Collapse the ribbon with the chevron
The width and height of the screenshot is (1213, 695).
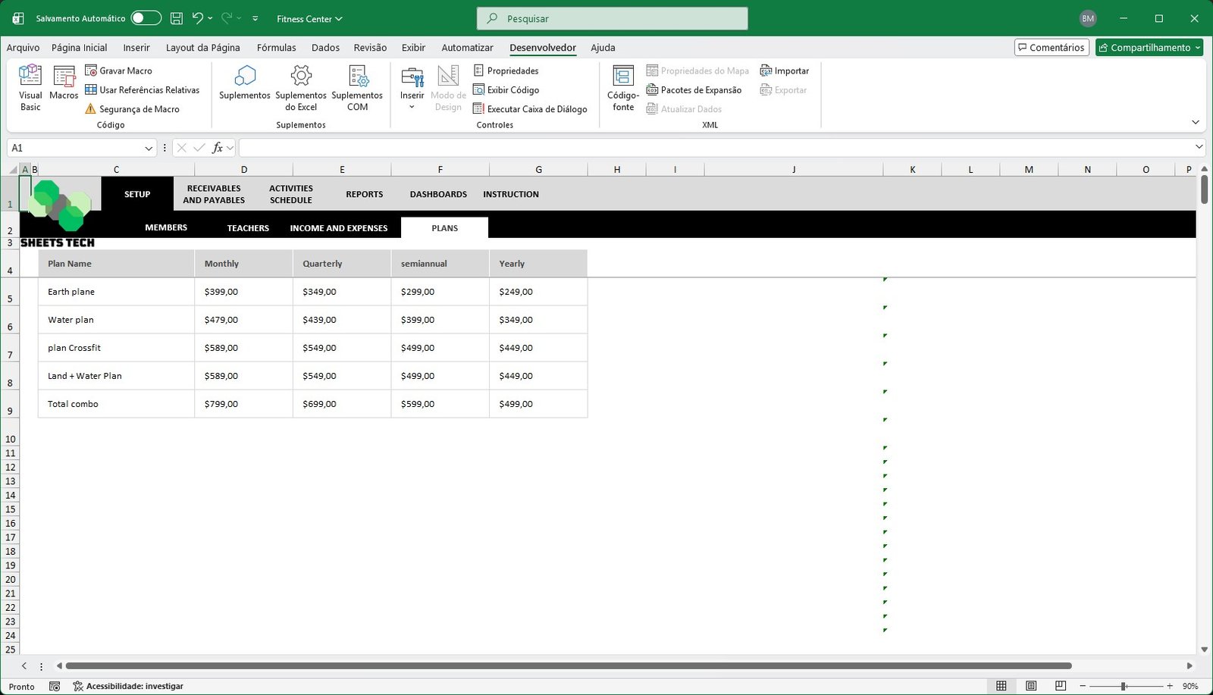[x=1195, y=123]
